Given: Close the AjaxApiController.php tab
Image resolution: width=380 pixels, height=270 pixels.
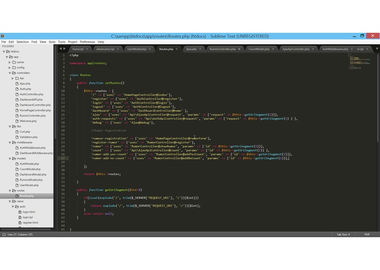Looking at the screenshot, I should 313,49.
